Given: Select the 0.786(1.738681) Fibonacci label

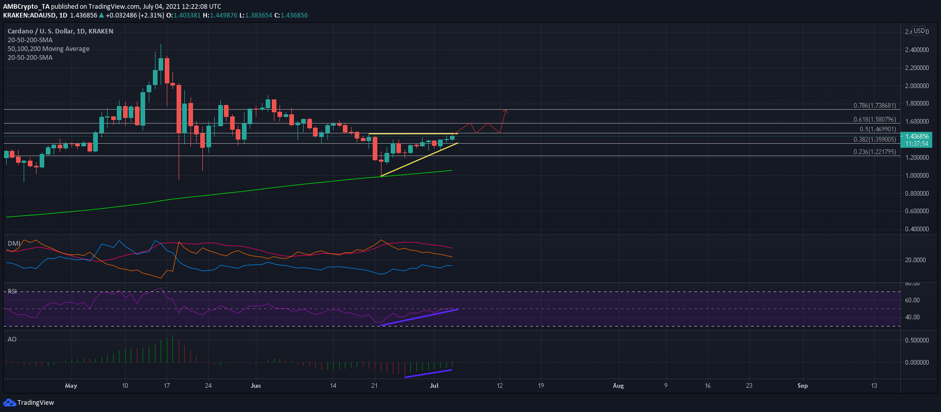Looking at the screenshot, I should click(x=875, y=106).
